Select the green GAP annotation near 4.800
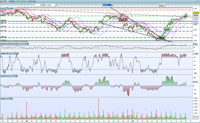 (x=167, y=29)
